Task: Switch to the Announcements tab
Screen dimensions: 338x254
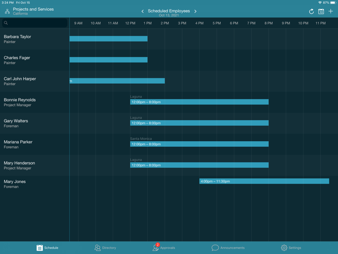Action: point(228,248)
